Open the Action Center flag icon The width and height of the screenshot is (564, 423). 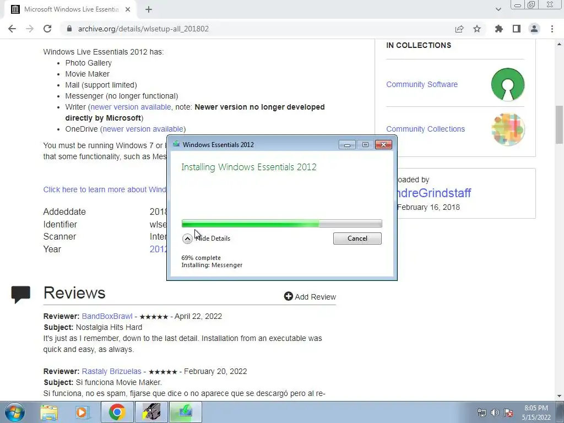click(x=508, y=413)
